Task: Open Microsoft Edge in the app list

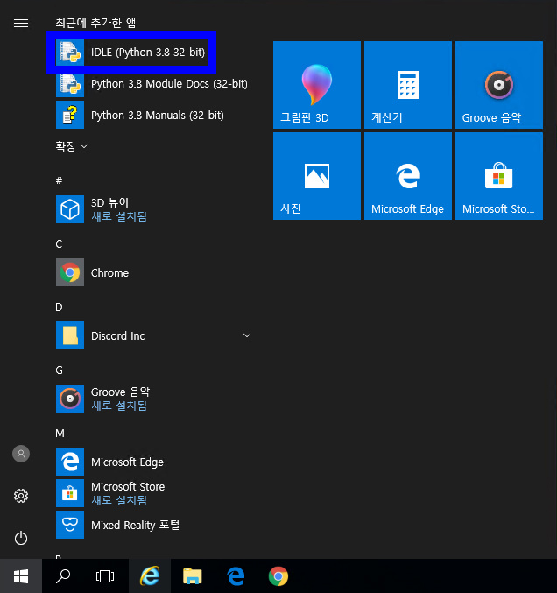Action: [x=152, y=462]
